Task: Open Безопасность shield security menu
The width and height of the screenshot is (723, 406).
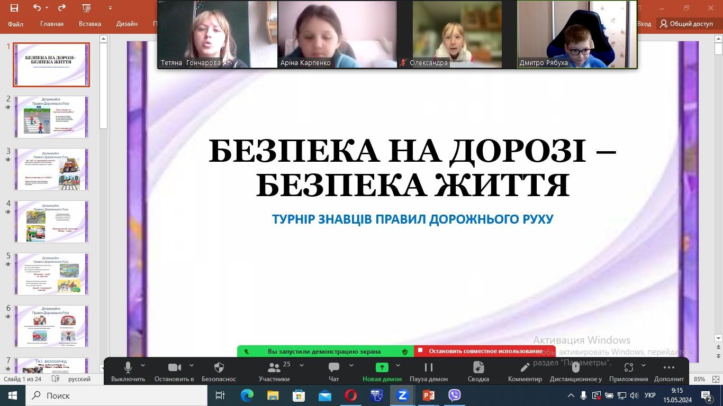Action: pos(219,371)
